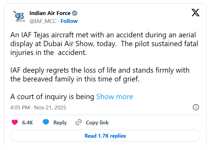This screenshot has height=150, width=210.
Task: Click the blue reply bubble icon
Action: 46,122
